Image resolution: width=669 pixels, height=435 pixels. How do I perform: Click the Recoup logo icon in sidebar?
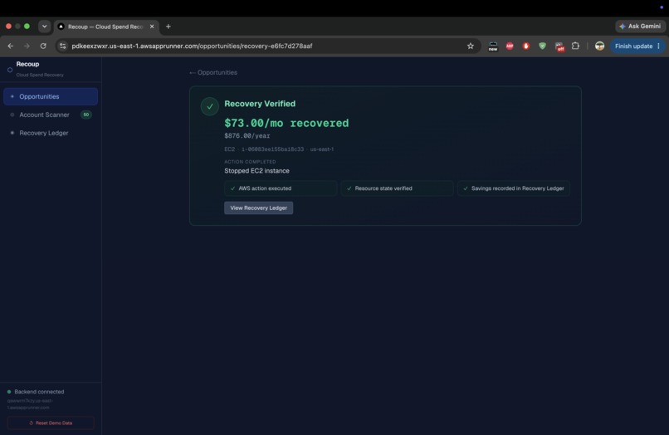coord(10,70)
